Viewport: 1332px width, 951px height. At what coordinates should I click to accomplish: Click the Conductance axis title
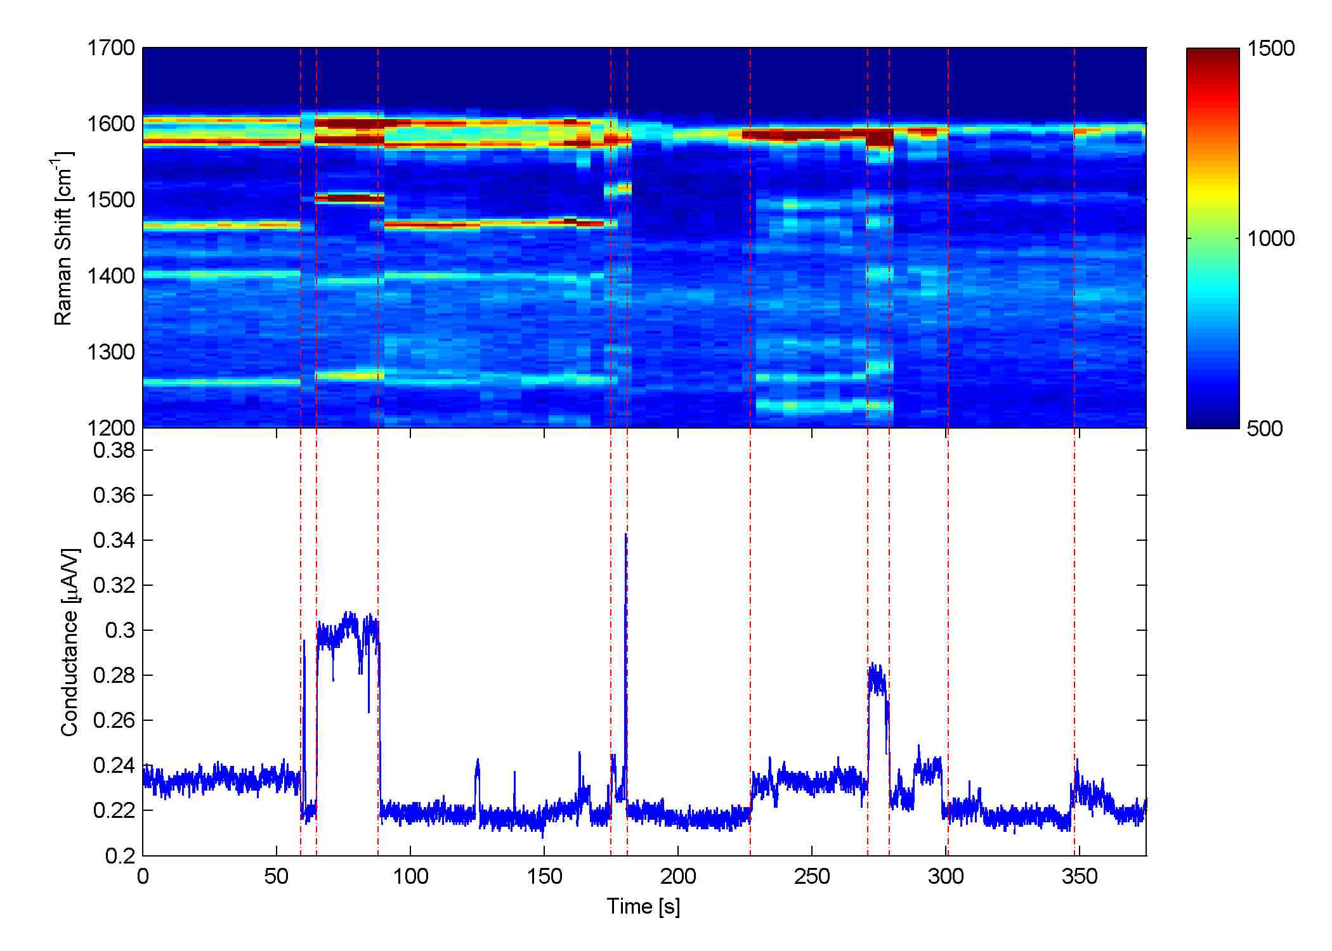(70, 642)
